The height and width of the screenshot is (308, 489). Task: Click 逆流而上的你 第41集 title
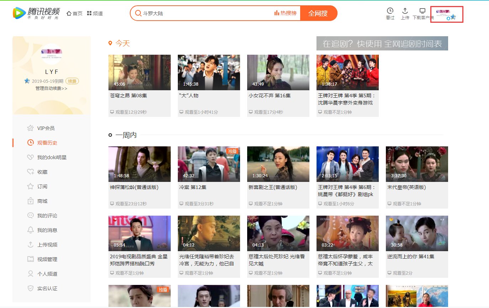[411, 256]
